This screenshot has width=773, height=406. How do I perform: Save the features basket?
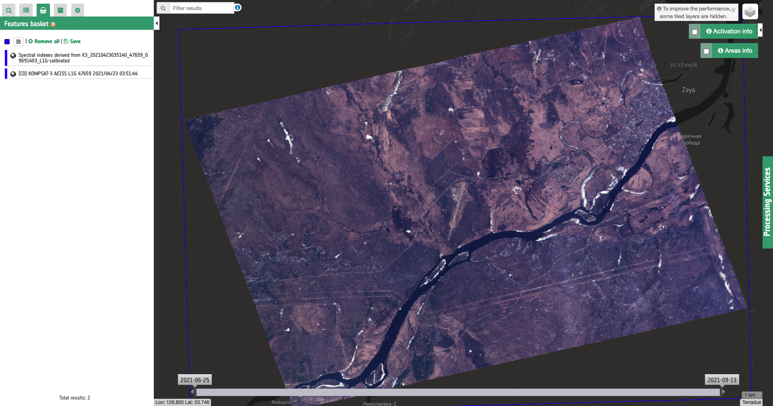click(x=72, y=41)
